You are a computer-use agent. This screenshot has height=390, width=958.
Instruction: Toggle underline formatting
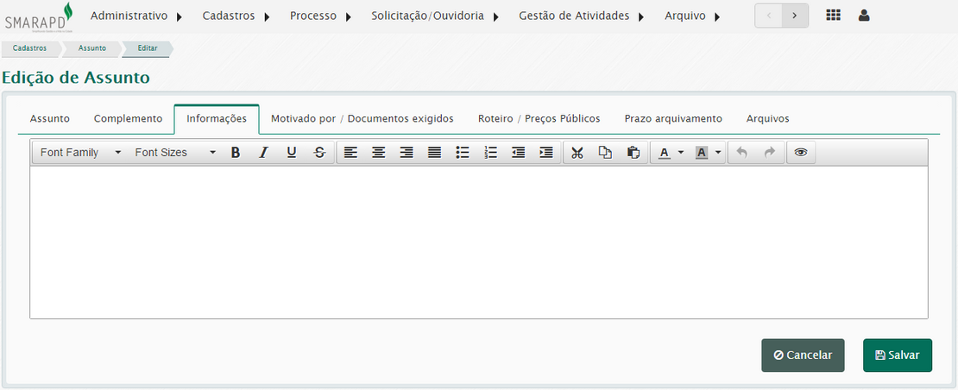tap(292, 153)
